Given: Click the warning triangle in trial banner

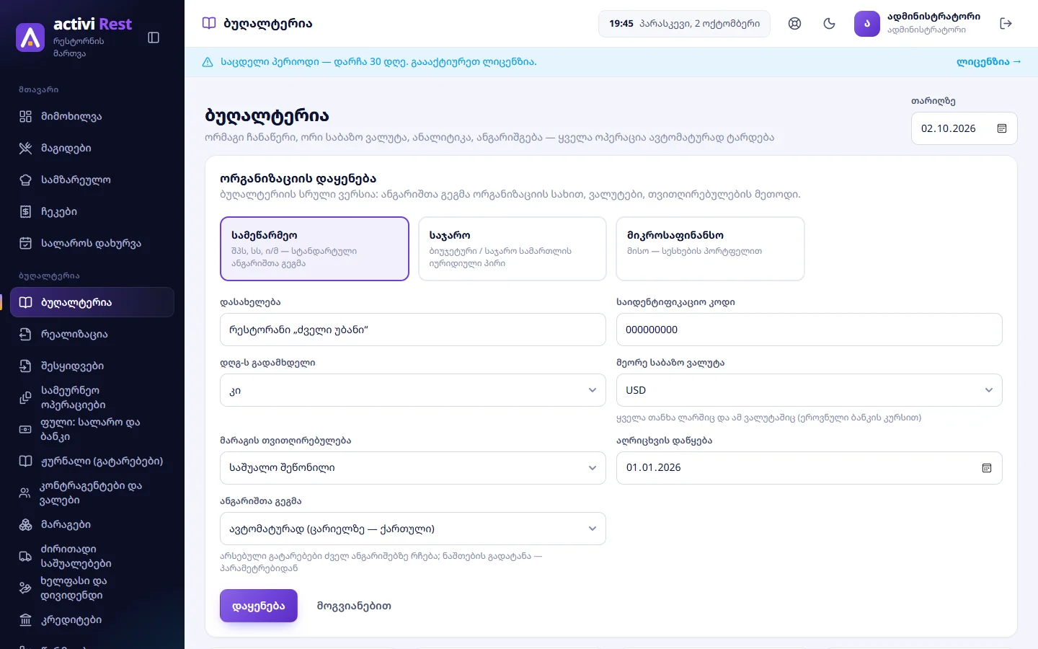Looking at the screenshot, I should [x=208, y=62].
